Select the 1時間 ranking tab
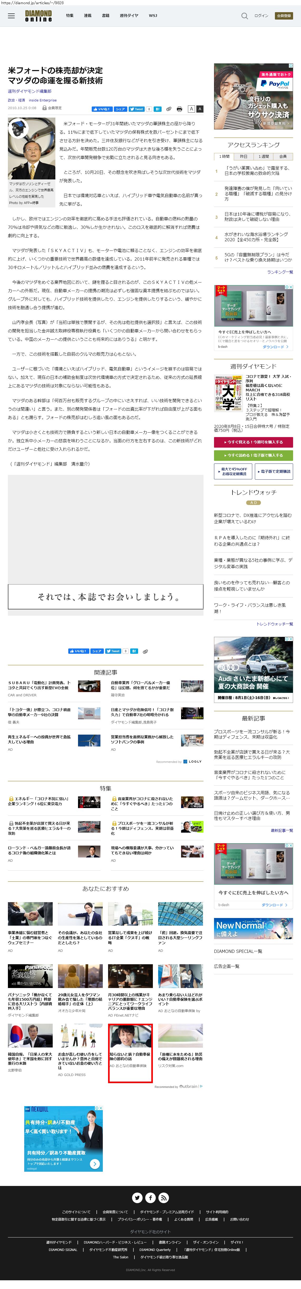The width and height of the screenshot is (301, 1289). (224, 157)
